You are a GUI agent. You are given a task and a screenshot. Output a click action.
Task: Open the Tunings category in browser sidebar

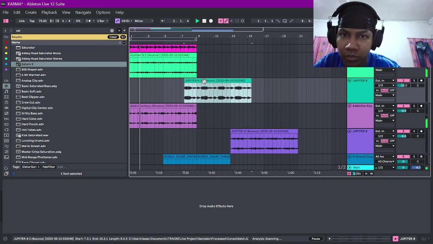pyautogui.click(x=6, y=152)
